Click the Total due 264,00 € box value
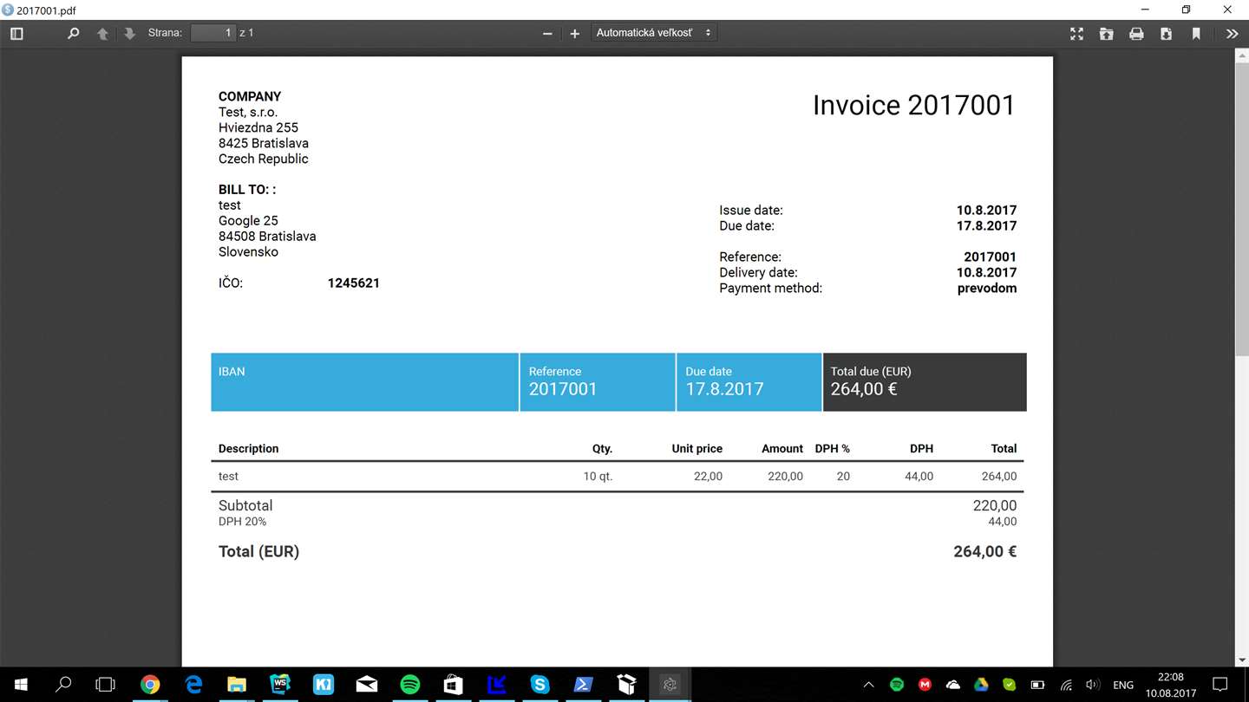Screen dimensions: 1249x702 864,389
